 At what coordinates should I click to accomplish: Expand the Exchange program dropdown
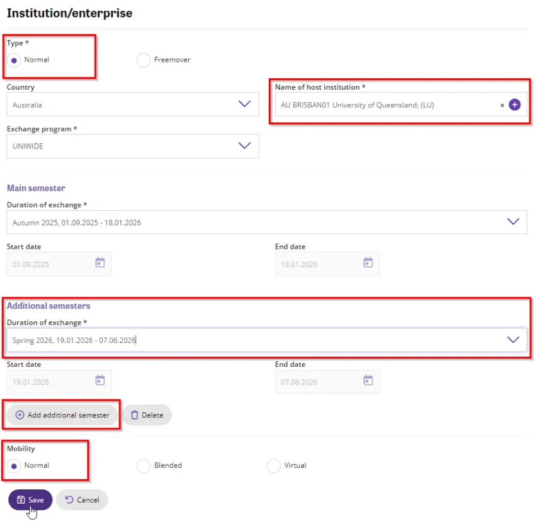coord(245,146)
